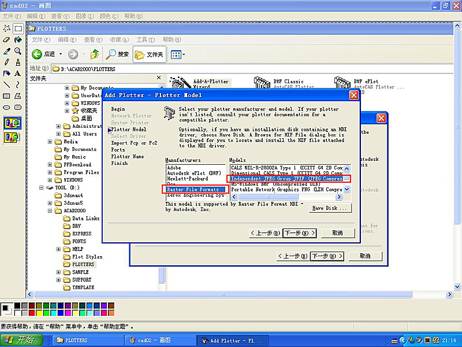Pick the bright yellow palette swatch

[39, 313]
